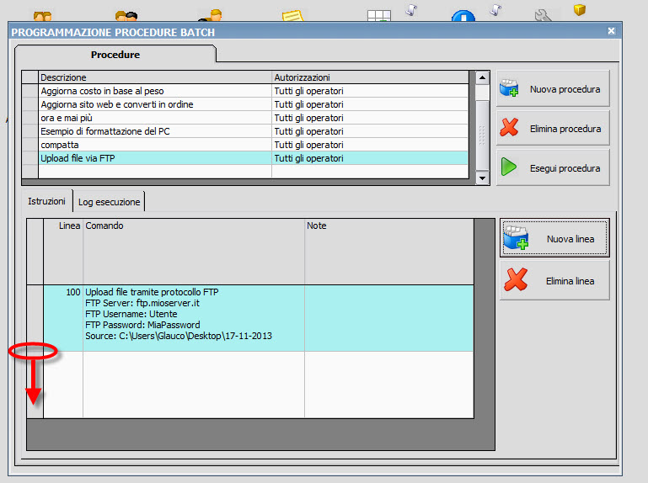Click Autorizzazioni cell of the 'compatta' row
648x483 pixels.
point(370,145)
